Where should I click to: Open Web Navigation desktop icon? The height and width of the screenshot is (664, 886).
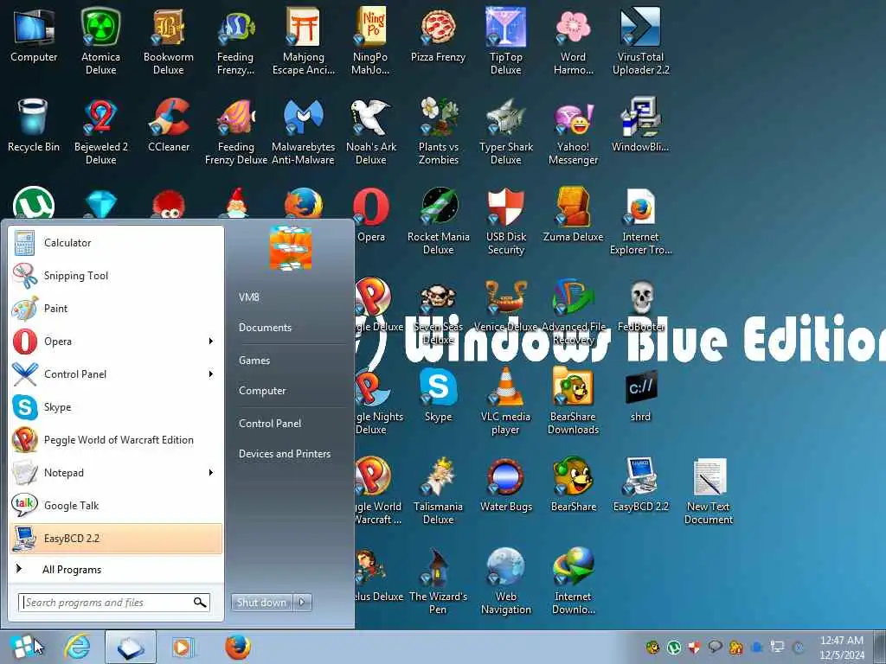505,580
